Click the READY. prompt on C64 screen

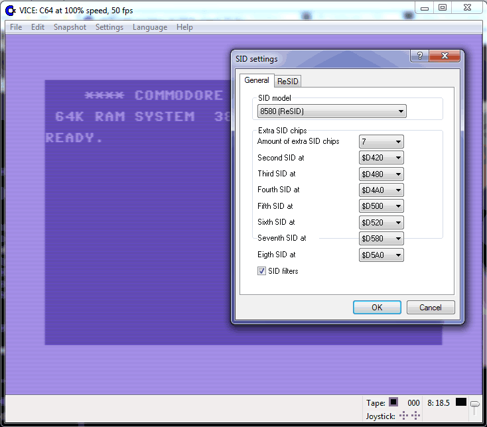pos(74,138)
